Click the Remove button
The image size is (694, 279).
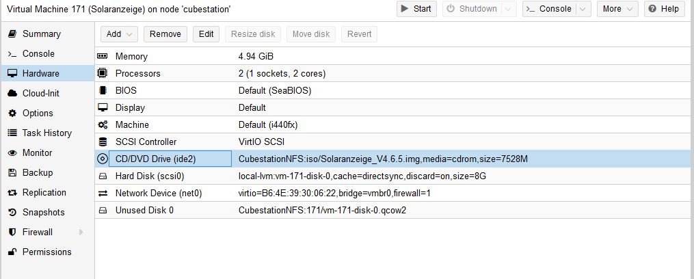click(x=165, y=34)
